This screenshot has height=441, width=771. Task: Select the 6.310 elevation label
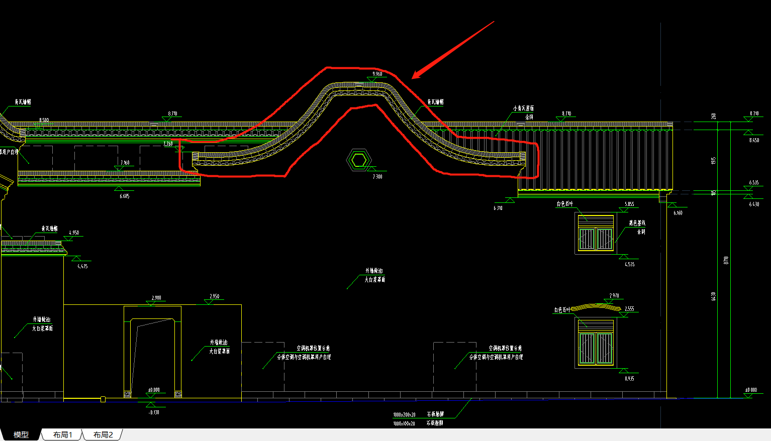[498, 208]
